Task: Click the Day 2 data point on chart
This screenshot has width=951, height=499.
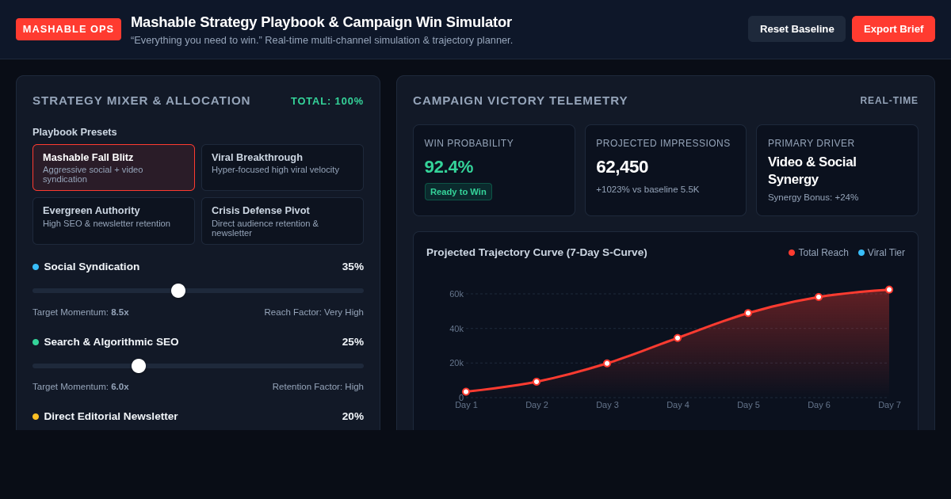Action: pos(537,382)
